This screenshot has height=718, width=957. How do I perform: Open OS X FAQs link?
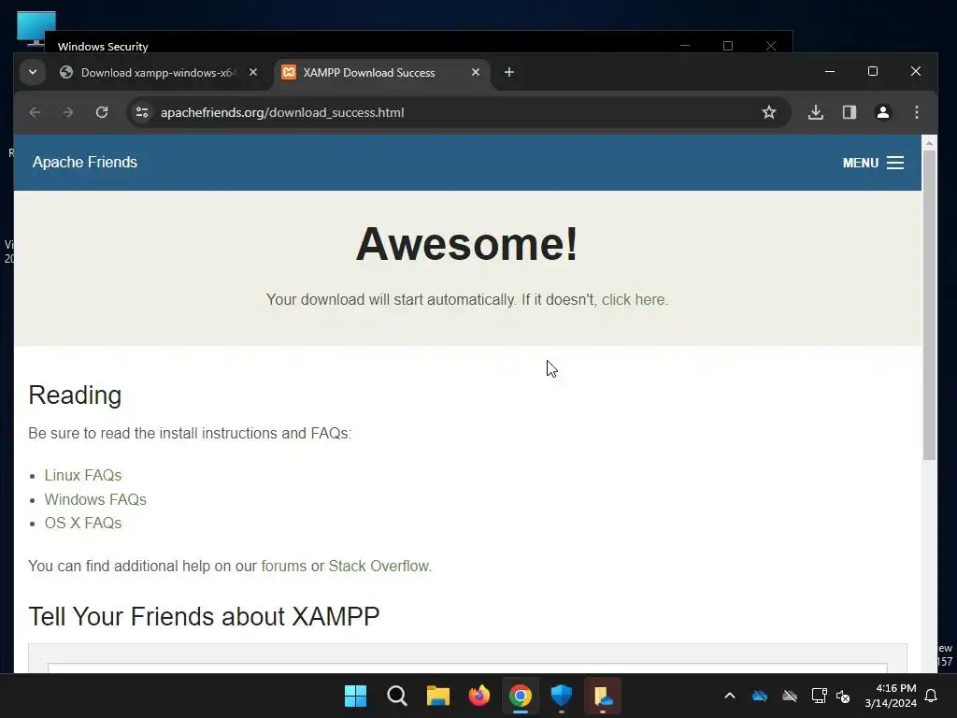[x=83, y=524]
